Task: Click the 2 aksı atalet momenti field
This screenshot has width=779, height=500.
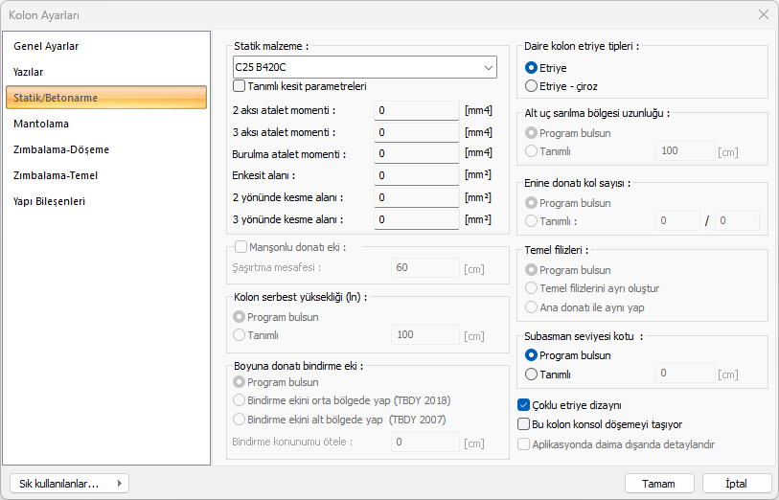Action: tap(416, 110)
